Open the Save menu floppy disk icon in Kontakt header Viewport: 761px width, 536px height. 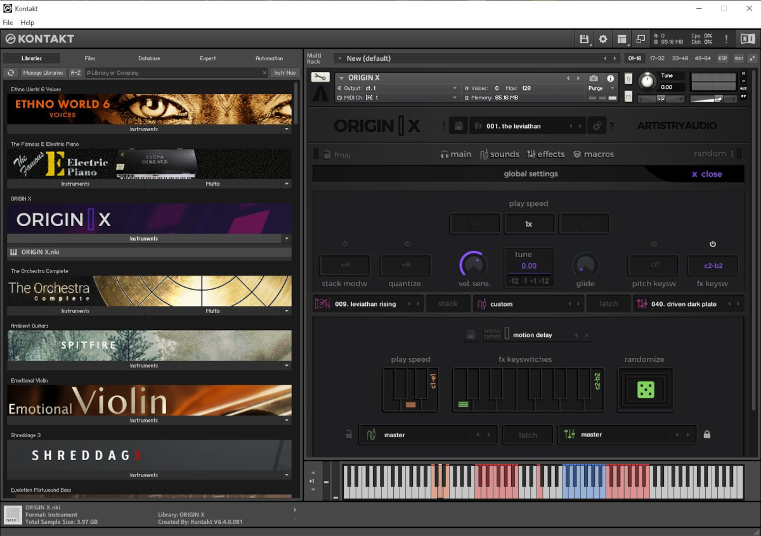click(x=584, y=39)
